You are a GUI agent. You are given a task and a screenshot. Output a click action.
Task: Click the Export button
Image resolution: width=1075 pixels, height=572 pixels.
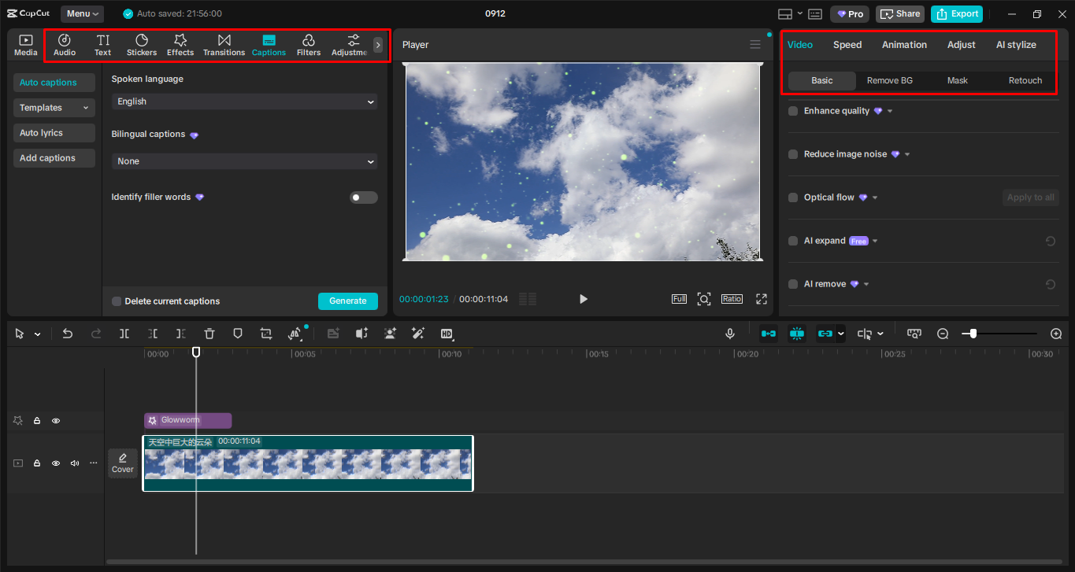click(x=956, y=13)
